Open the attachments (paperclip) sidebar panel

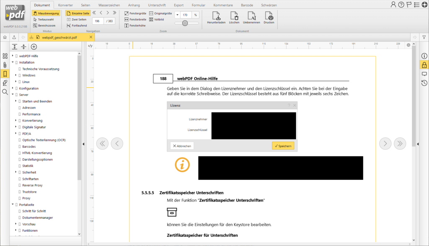coord(5,64)
